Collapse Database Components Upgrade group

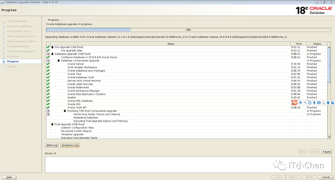59,61
